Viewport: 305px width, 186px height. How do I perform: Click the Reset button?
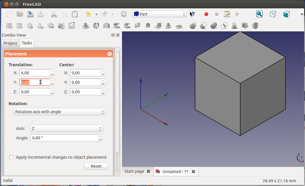96,166
